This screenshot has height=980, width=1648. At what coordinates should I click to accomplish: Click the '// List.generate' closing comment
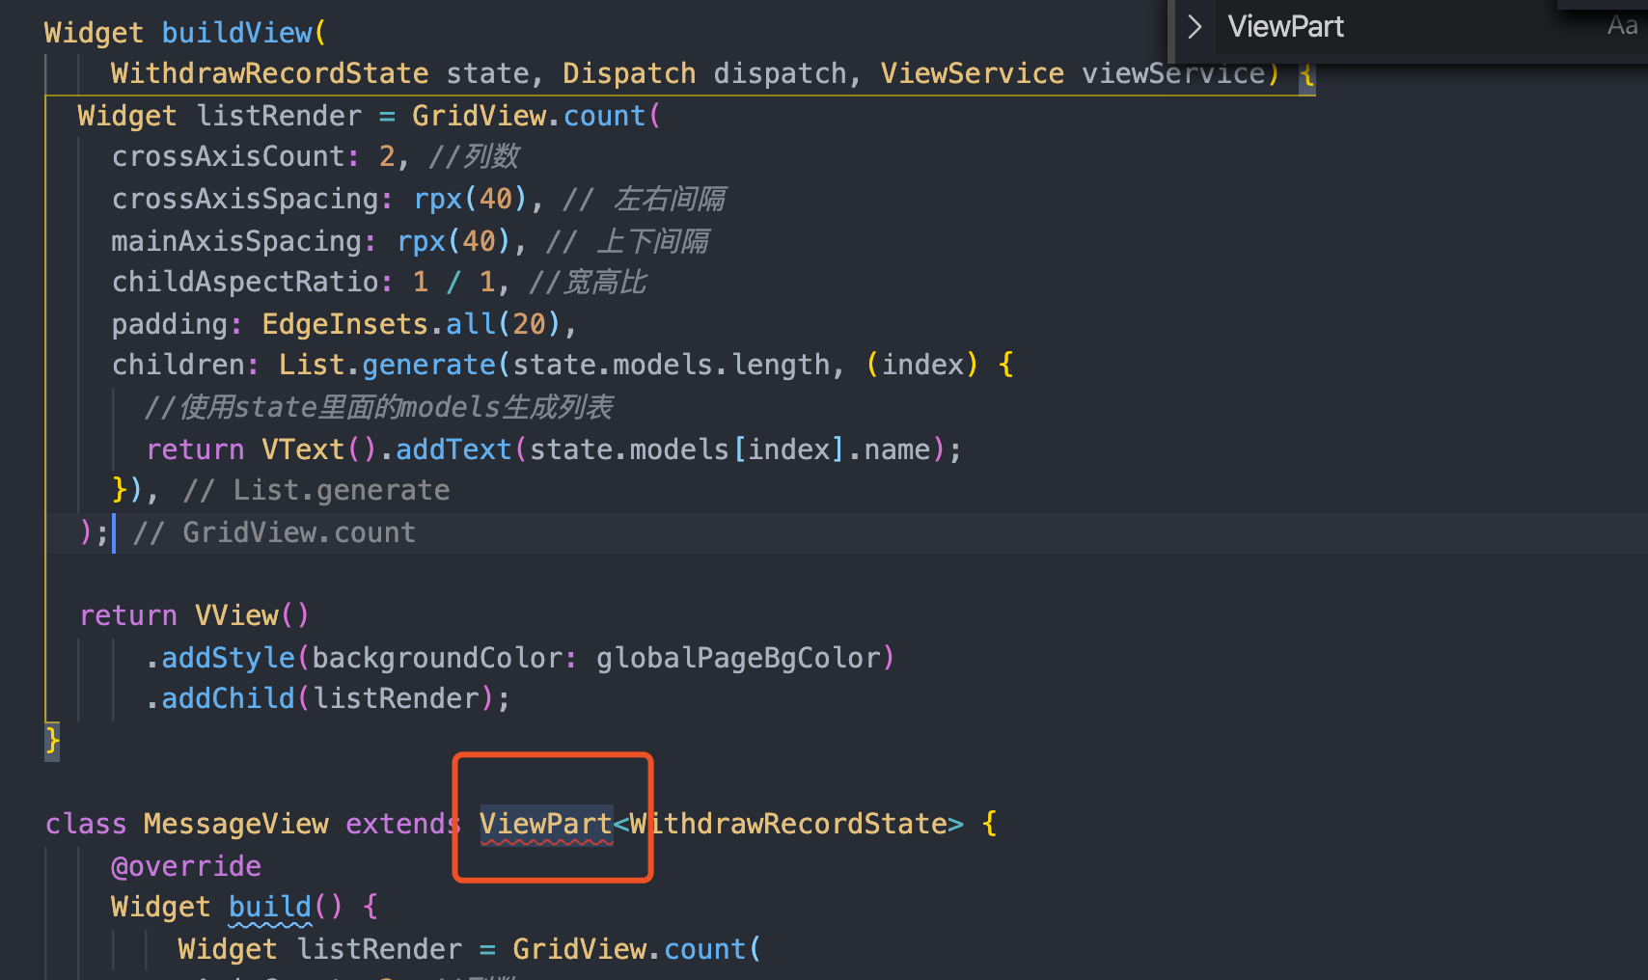pos(316,490)
